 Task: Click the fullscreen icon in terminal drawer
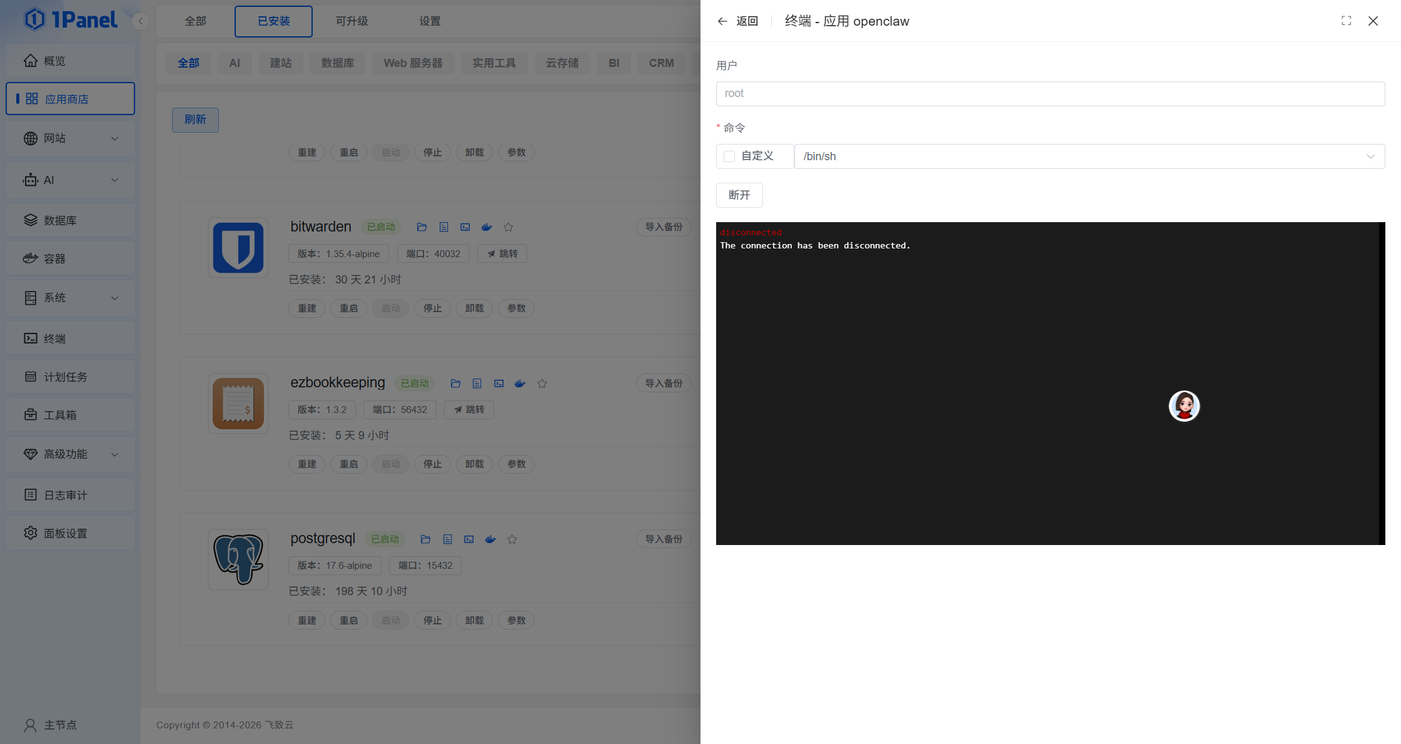click(x=1346, y=21)
